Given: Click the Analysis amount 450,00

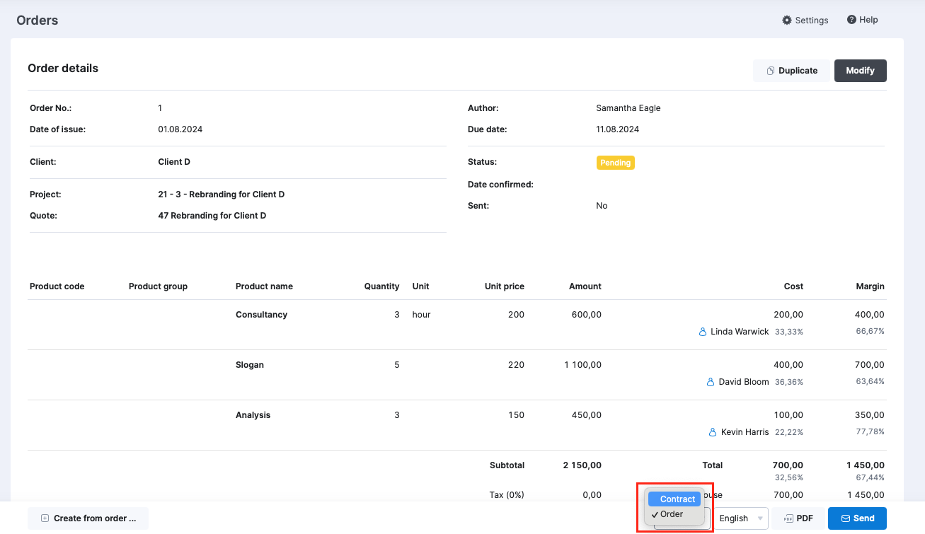Looking at the screenshot, I should 587,415.
